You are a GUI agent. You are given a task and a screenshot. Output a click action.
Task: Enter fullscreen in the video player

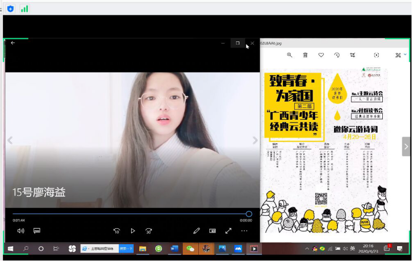(229, 231)
